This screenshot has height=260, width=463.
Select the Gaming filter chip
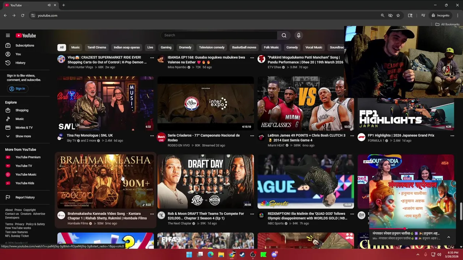(166, 47)
